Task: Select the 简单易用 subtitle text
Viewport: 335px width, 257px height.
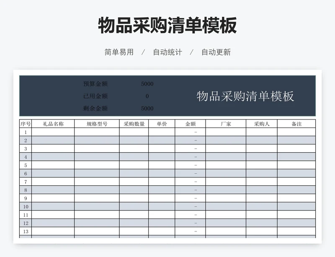Action: click(x=119, y=52)
